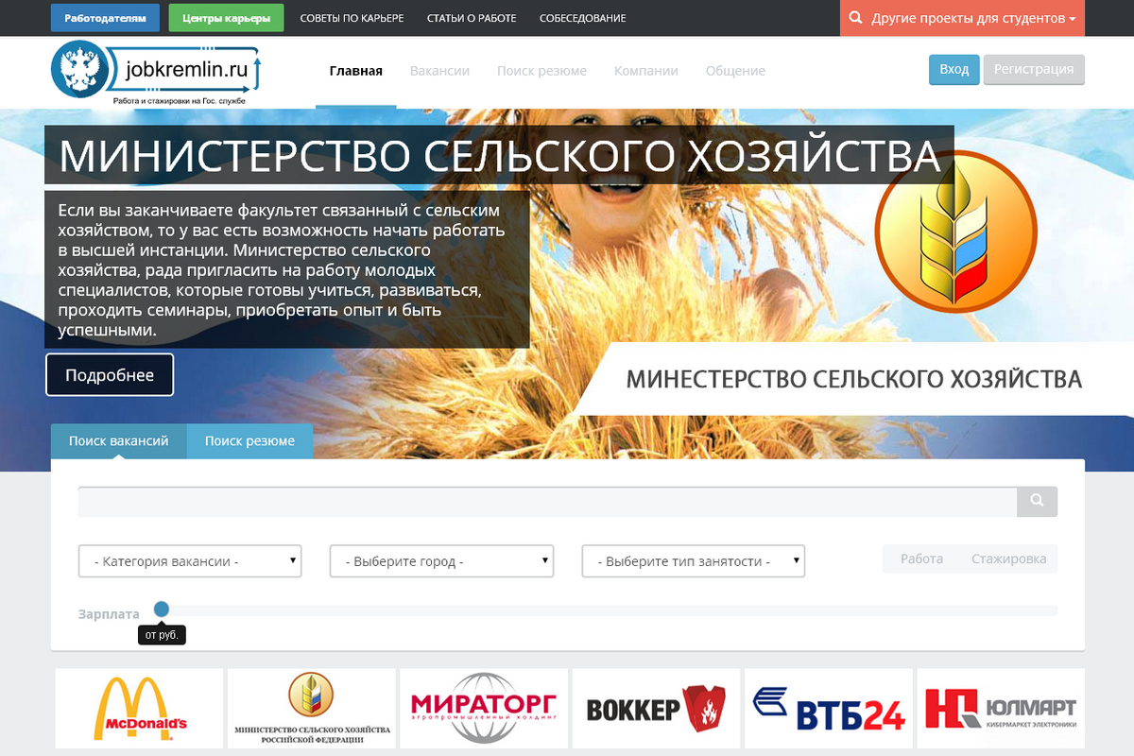Open the Воккер company logo
Screen dimensions: 1134x756
657,709
